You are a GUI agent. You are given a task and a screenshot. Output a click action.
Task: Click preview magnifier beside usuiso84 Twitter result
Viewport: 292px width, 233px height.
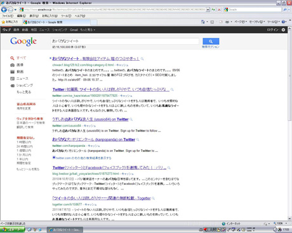(x=131, y=120)
